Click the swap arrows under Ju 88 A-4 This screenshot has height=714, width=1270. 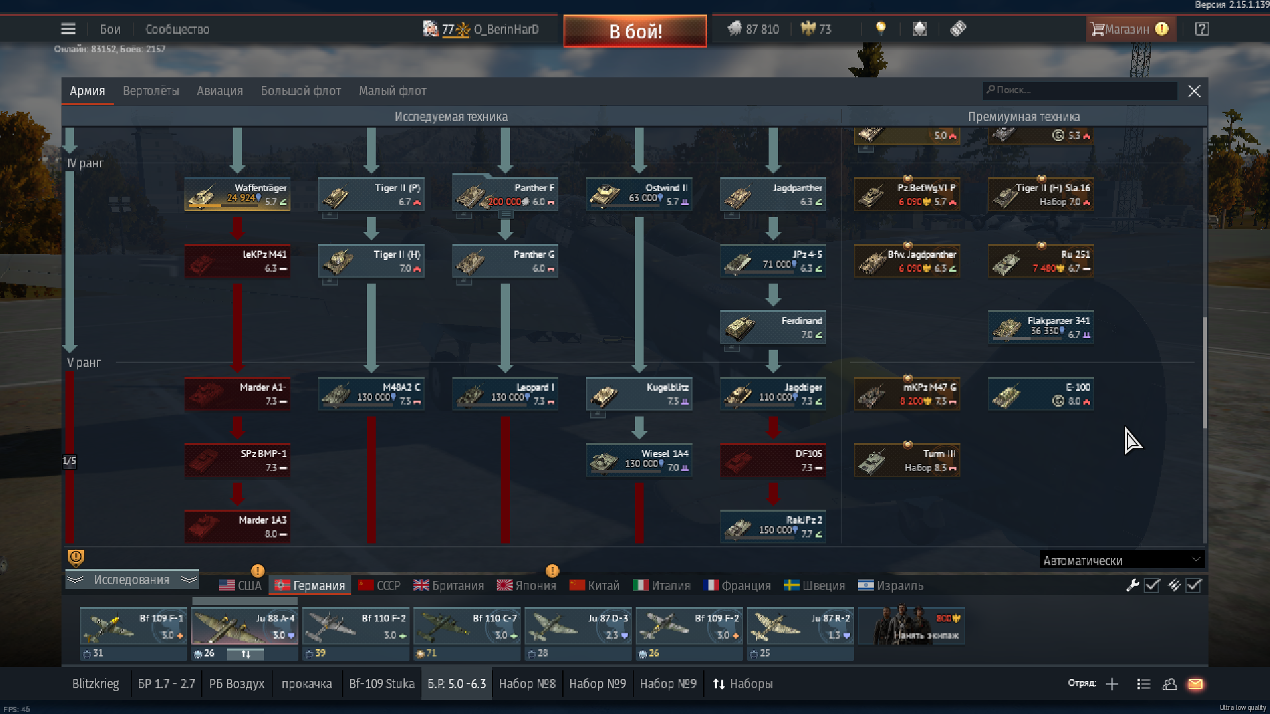(245, 654)
